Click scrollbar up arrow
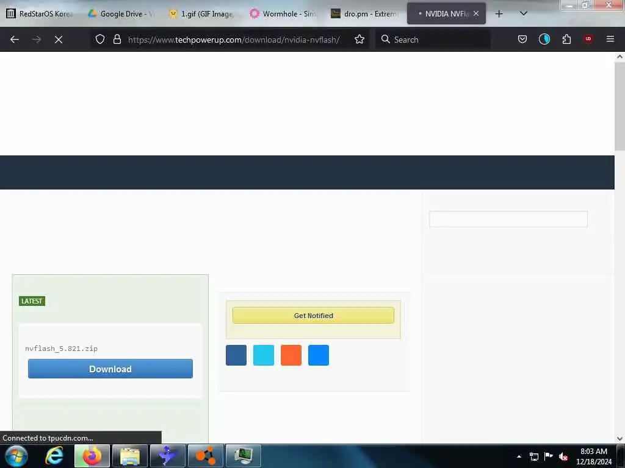Image resolution: width=625 pixels, height=468 pixels. pos(620,57)
